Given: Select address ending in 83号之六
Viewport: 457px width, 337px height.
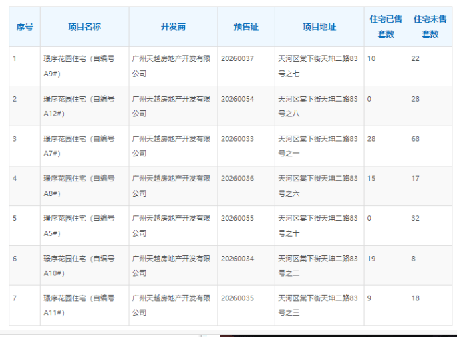Looking at the screenshot, I should tap(318, 185).
